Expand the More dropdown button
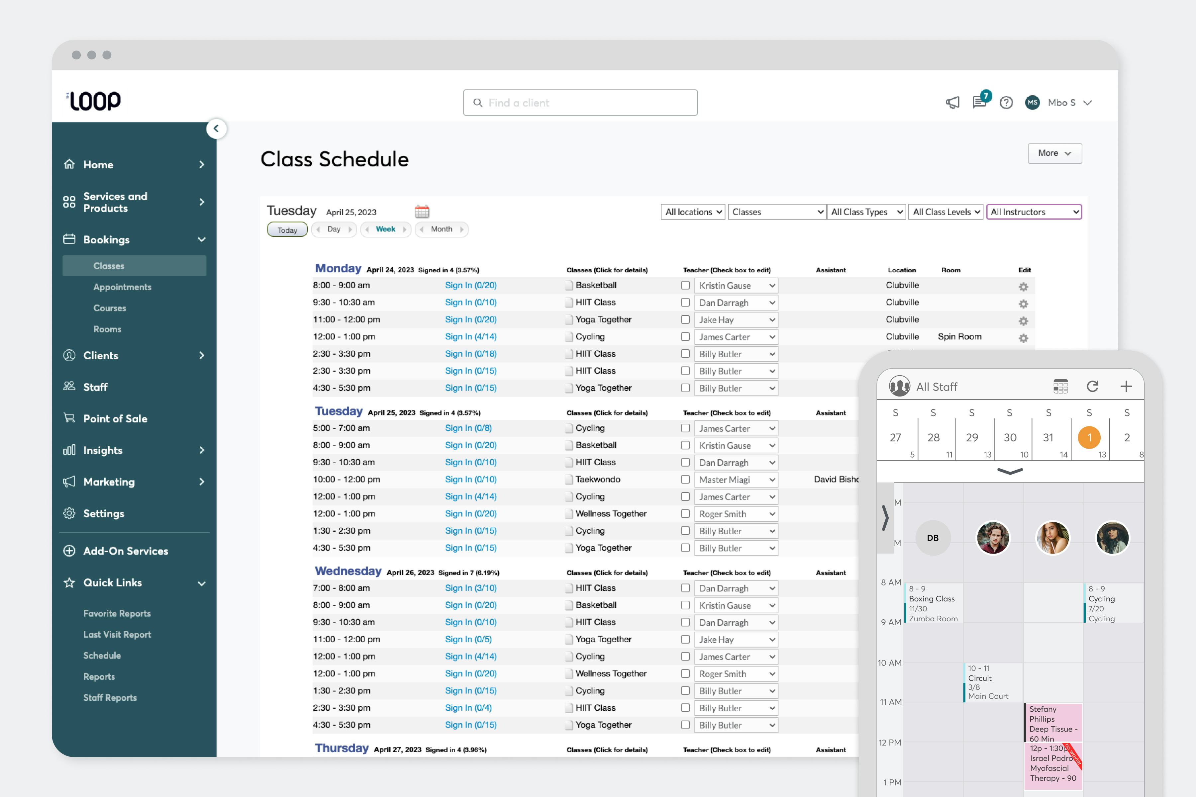The width and height of the screenshot is (1196, 797). point(1054,153)
